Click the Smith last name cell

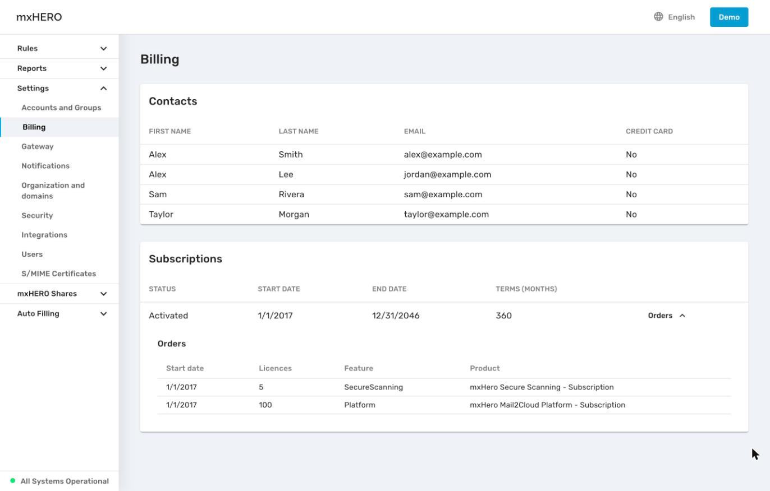291,155
